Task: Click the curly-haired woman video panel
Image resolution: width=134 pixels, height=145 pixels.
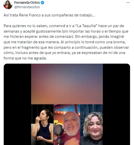Action: (x=91, y=125)
